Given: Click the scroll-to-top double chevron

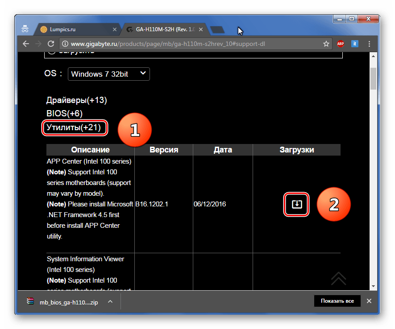Looking at the screenshot, I should click(339, 279).
